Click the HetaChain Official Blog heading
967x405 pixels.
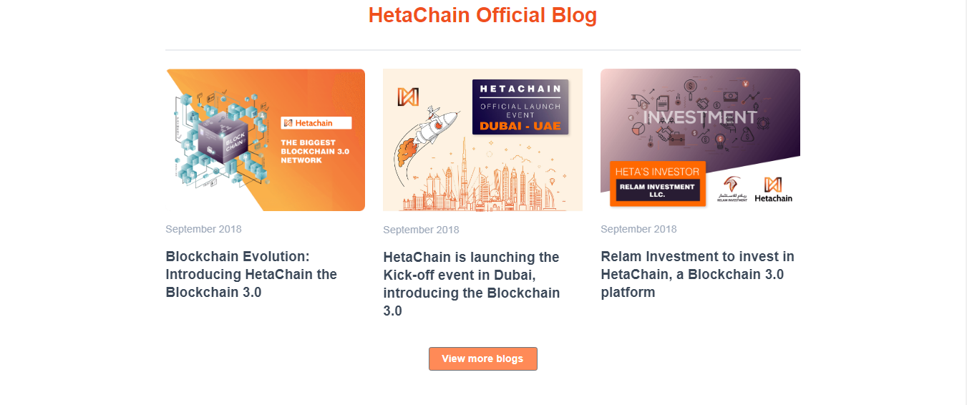pos(482,15)
